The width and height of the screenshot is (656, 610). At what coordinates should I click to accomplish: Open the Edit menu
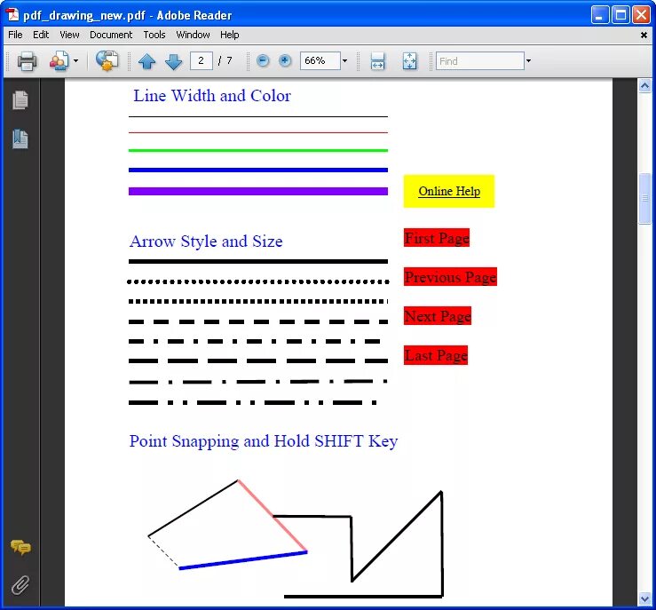coord(41,35)
